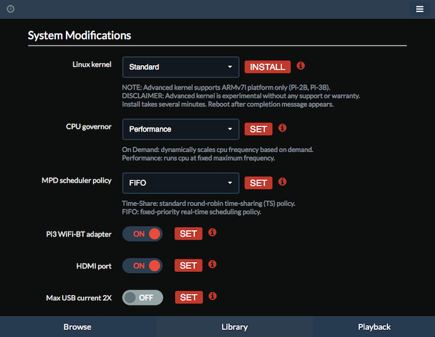Click the MPD scheduler policy label
This screenshot has height=337, width=435.
click(x=77, y=180)
